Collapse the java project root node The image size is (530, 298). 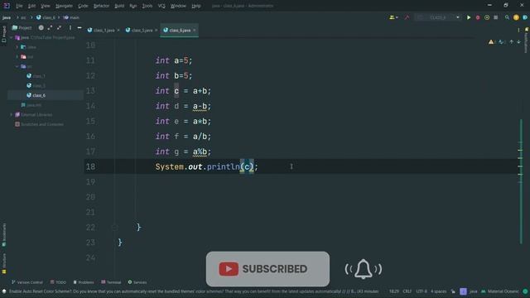12,37
